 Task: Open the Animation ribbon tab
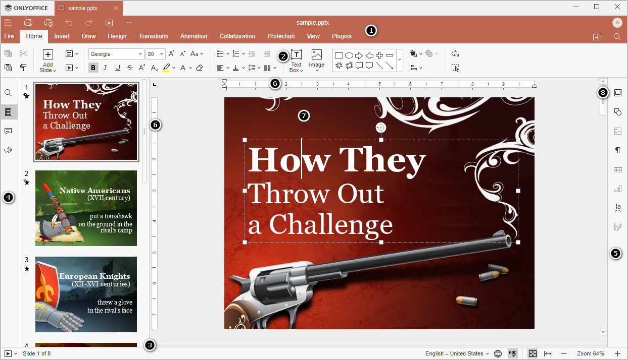click(x=194, y=36)
